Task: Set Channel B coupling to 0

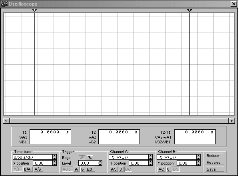Action: pyautogui.click(x=168, y=169)
